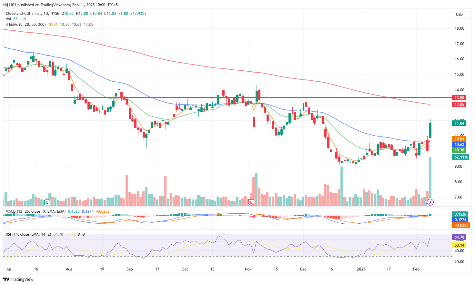
Task: Click the 2025 label on time axis
Action: (361, 269)
